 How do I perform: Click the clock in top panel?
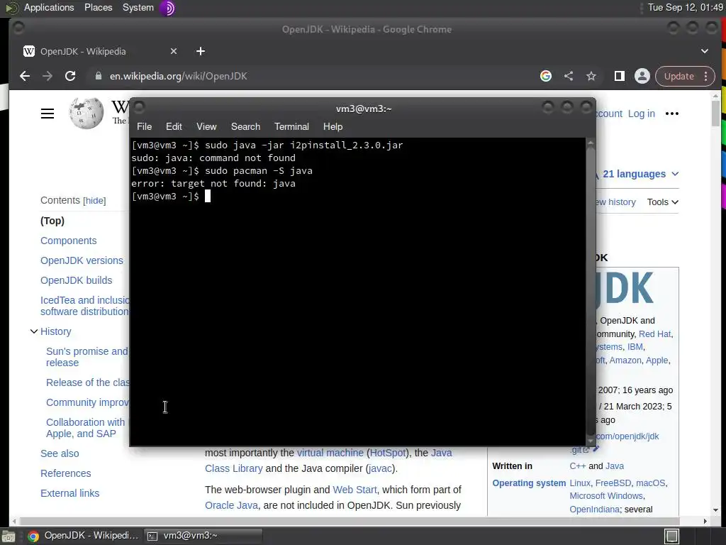point(686,7)
